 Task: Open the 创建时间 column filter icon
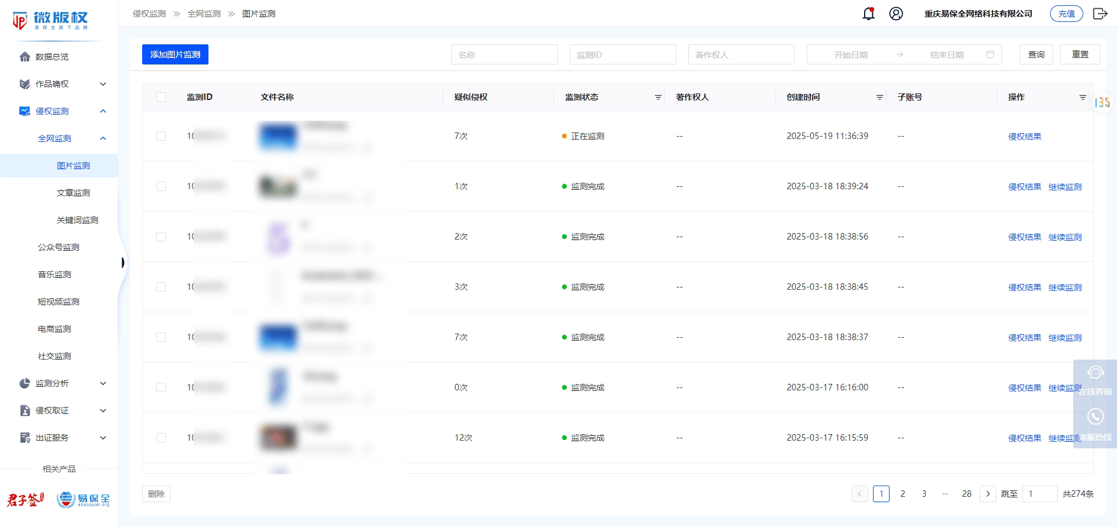point(880,98)
